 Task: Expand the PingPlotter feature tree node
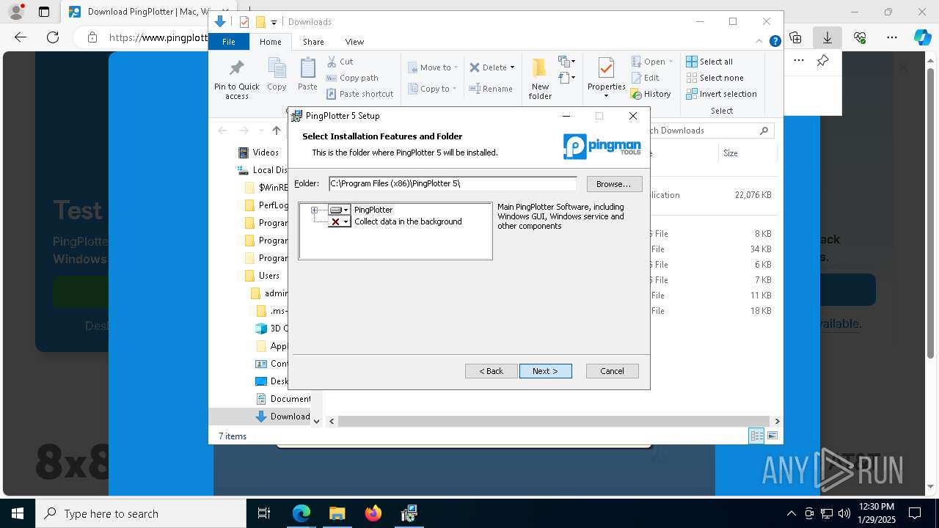[314, 210]
